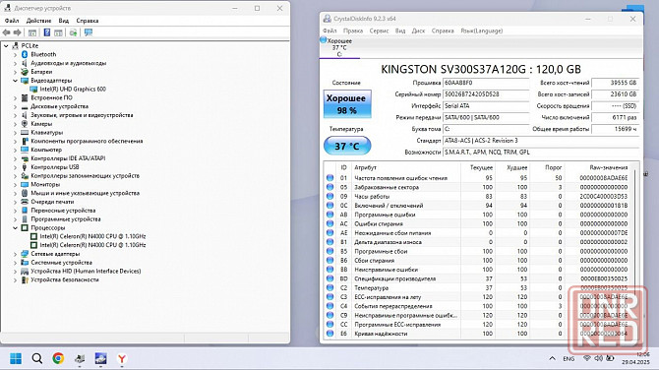Image resolution: width=659 pixels, height=370 pixels.
Task: Select the Системные устройства tree item
Action: [61, 263]
